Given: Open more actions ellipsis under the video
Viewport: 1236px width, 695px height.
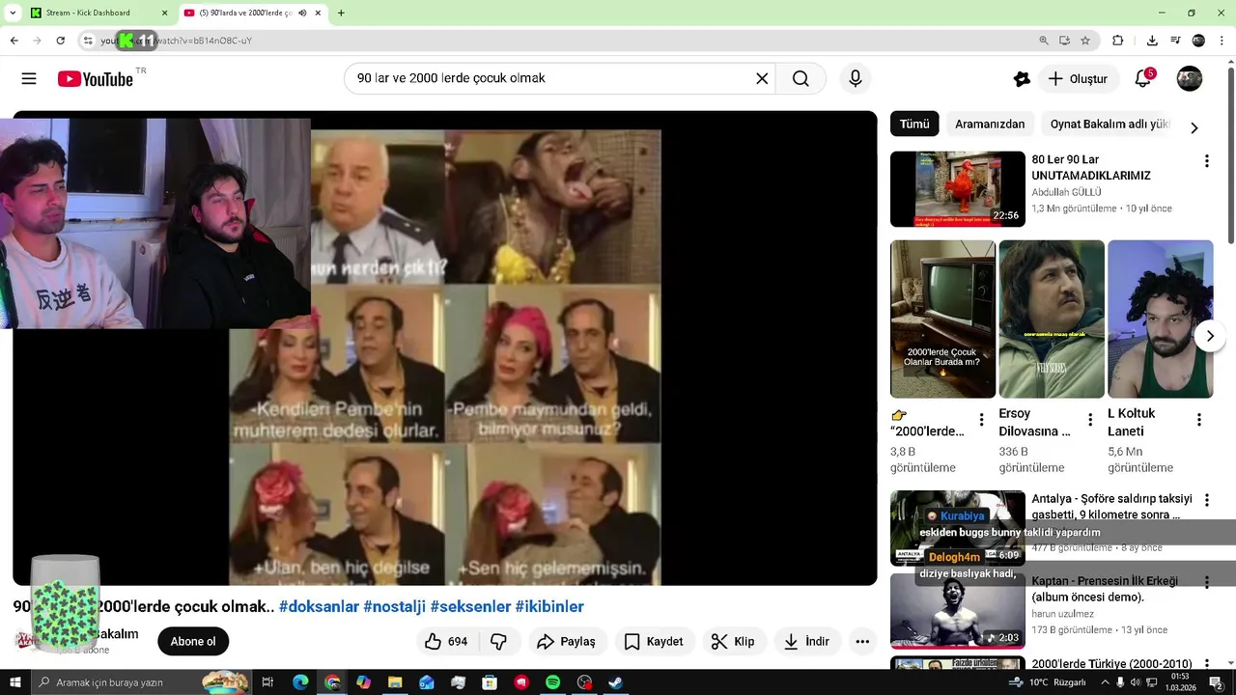Looking at the screenshot, I should click(862, 641).
